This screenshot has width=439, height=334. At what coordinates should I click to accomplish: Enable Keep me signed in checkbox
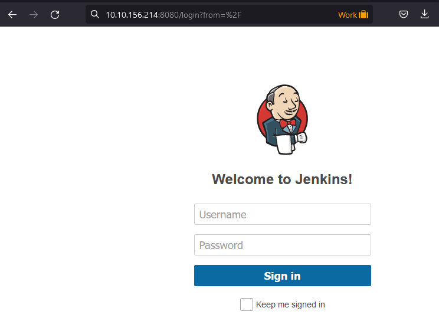247,304
